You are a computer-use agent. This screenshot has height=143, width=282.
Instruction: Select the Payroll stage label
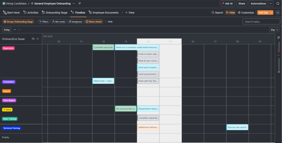point(7,91)
